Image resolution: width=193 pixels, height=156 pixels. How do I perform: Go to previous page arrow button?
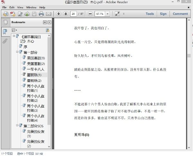point(59,14)
